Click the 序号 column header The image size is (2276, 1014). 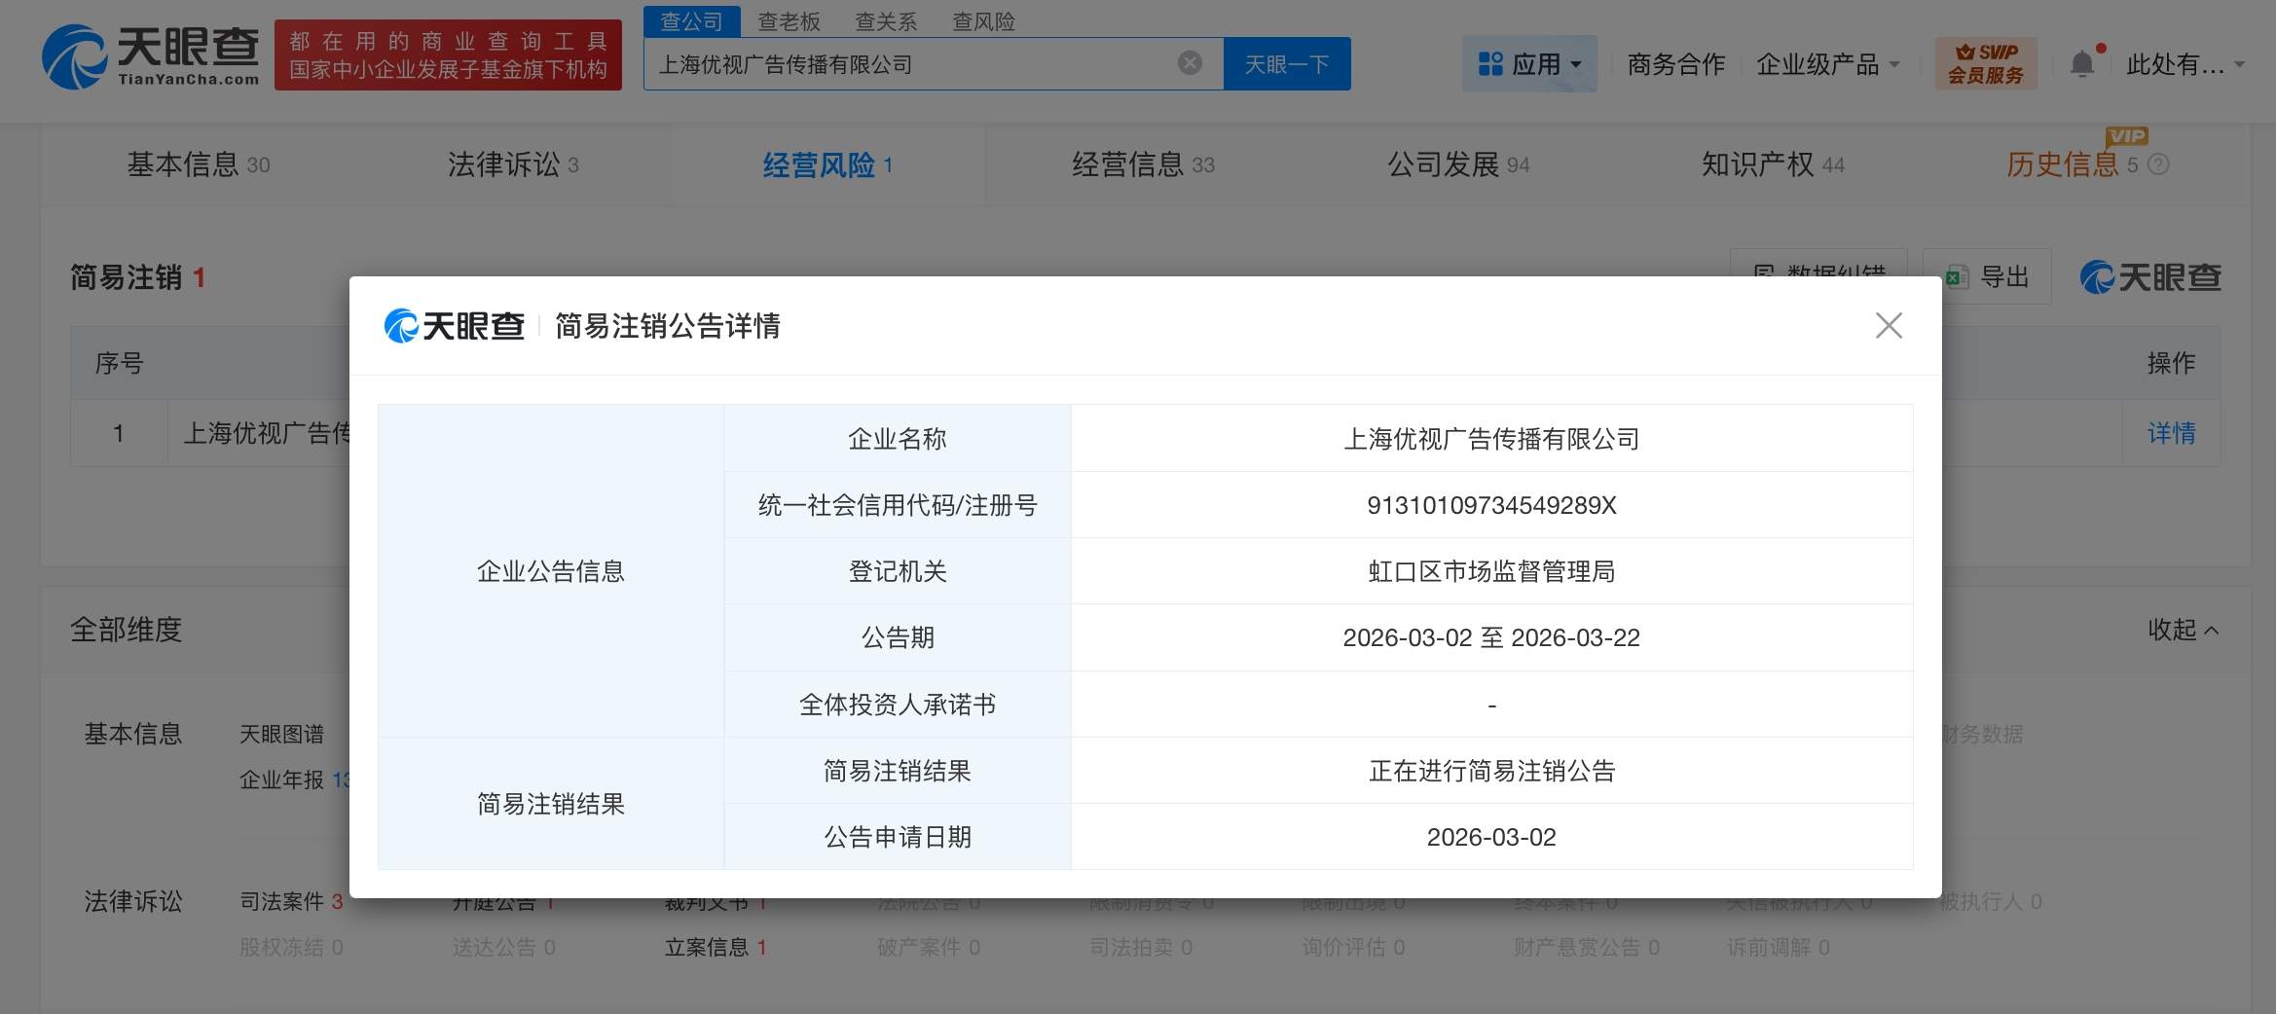(x=119, y=363)
